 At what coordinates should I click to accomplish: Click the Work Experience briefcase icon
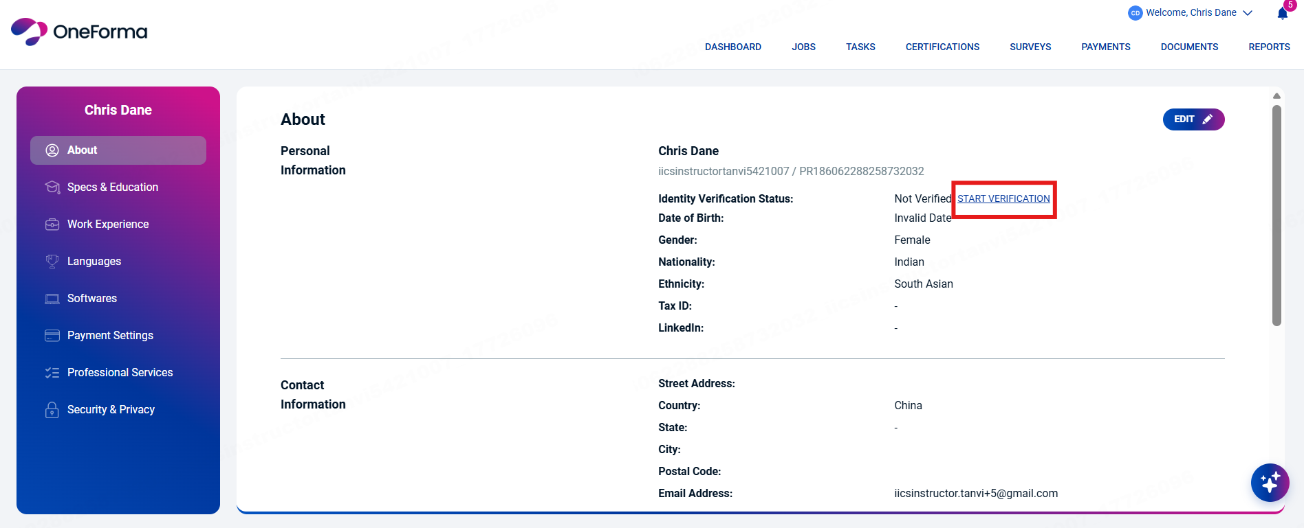tap(52, 225)
